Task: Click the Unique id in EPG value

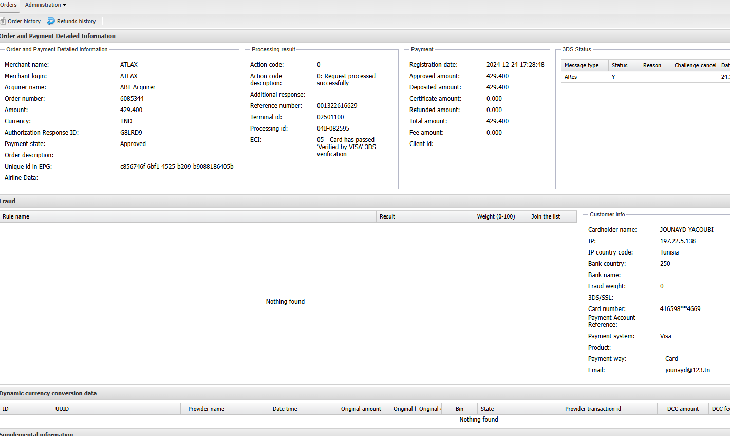Action: (x=177, y=167)
